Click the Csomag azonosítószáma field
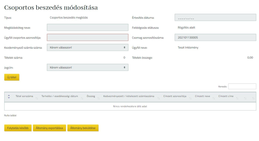Image resolution: width=259 pixels, height=141 pixels. pos(215,38)
